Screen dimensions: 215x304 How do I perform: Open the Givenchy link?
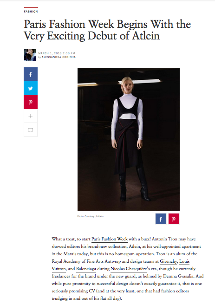pyautogui.click(x=168, y=261)
